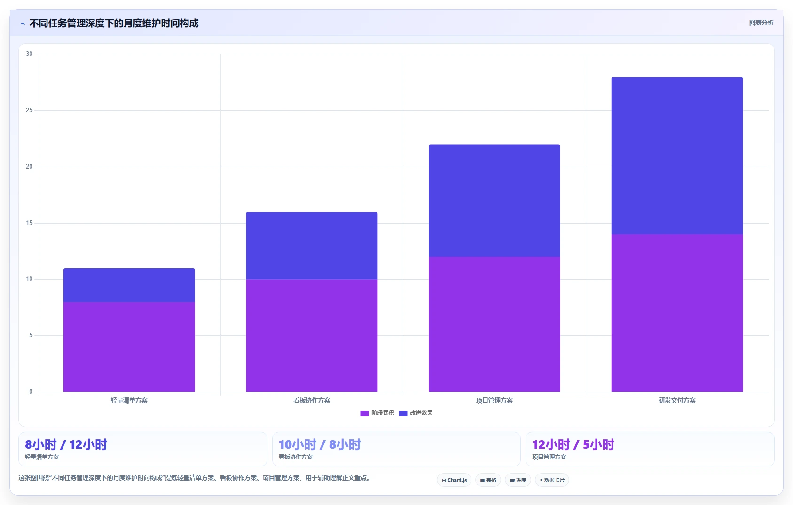Open the 图表分析 label at top right

pos(761,23)
